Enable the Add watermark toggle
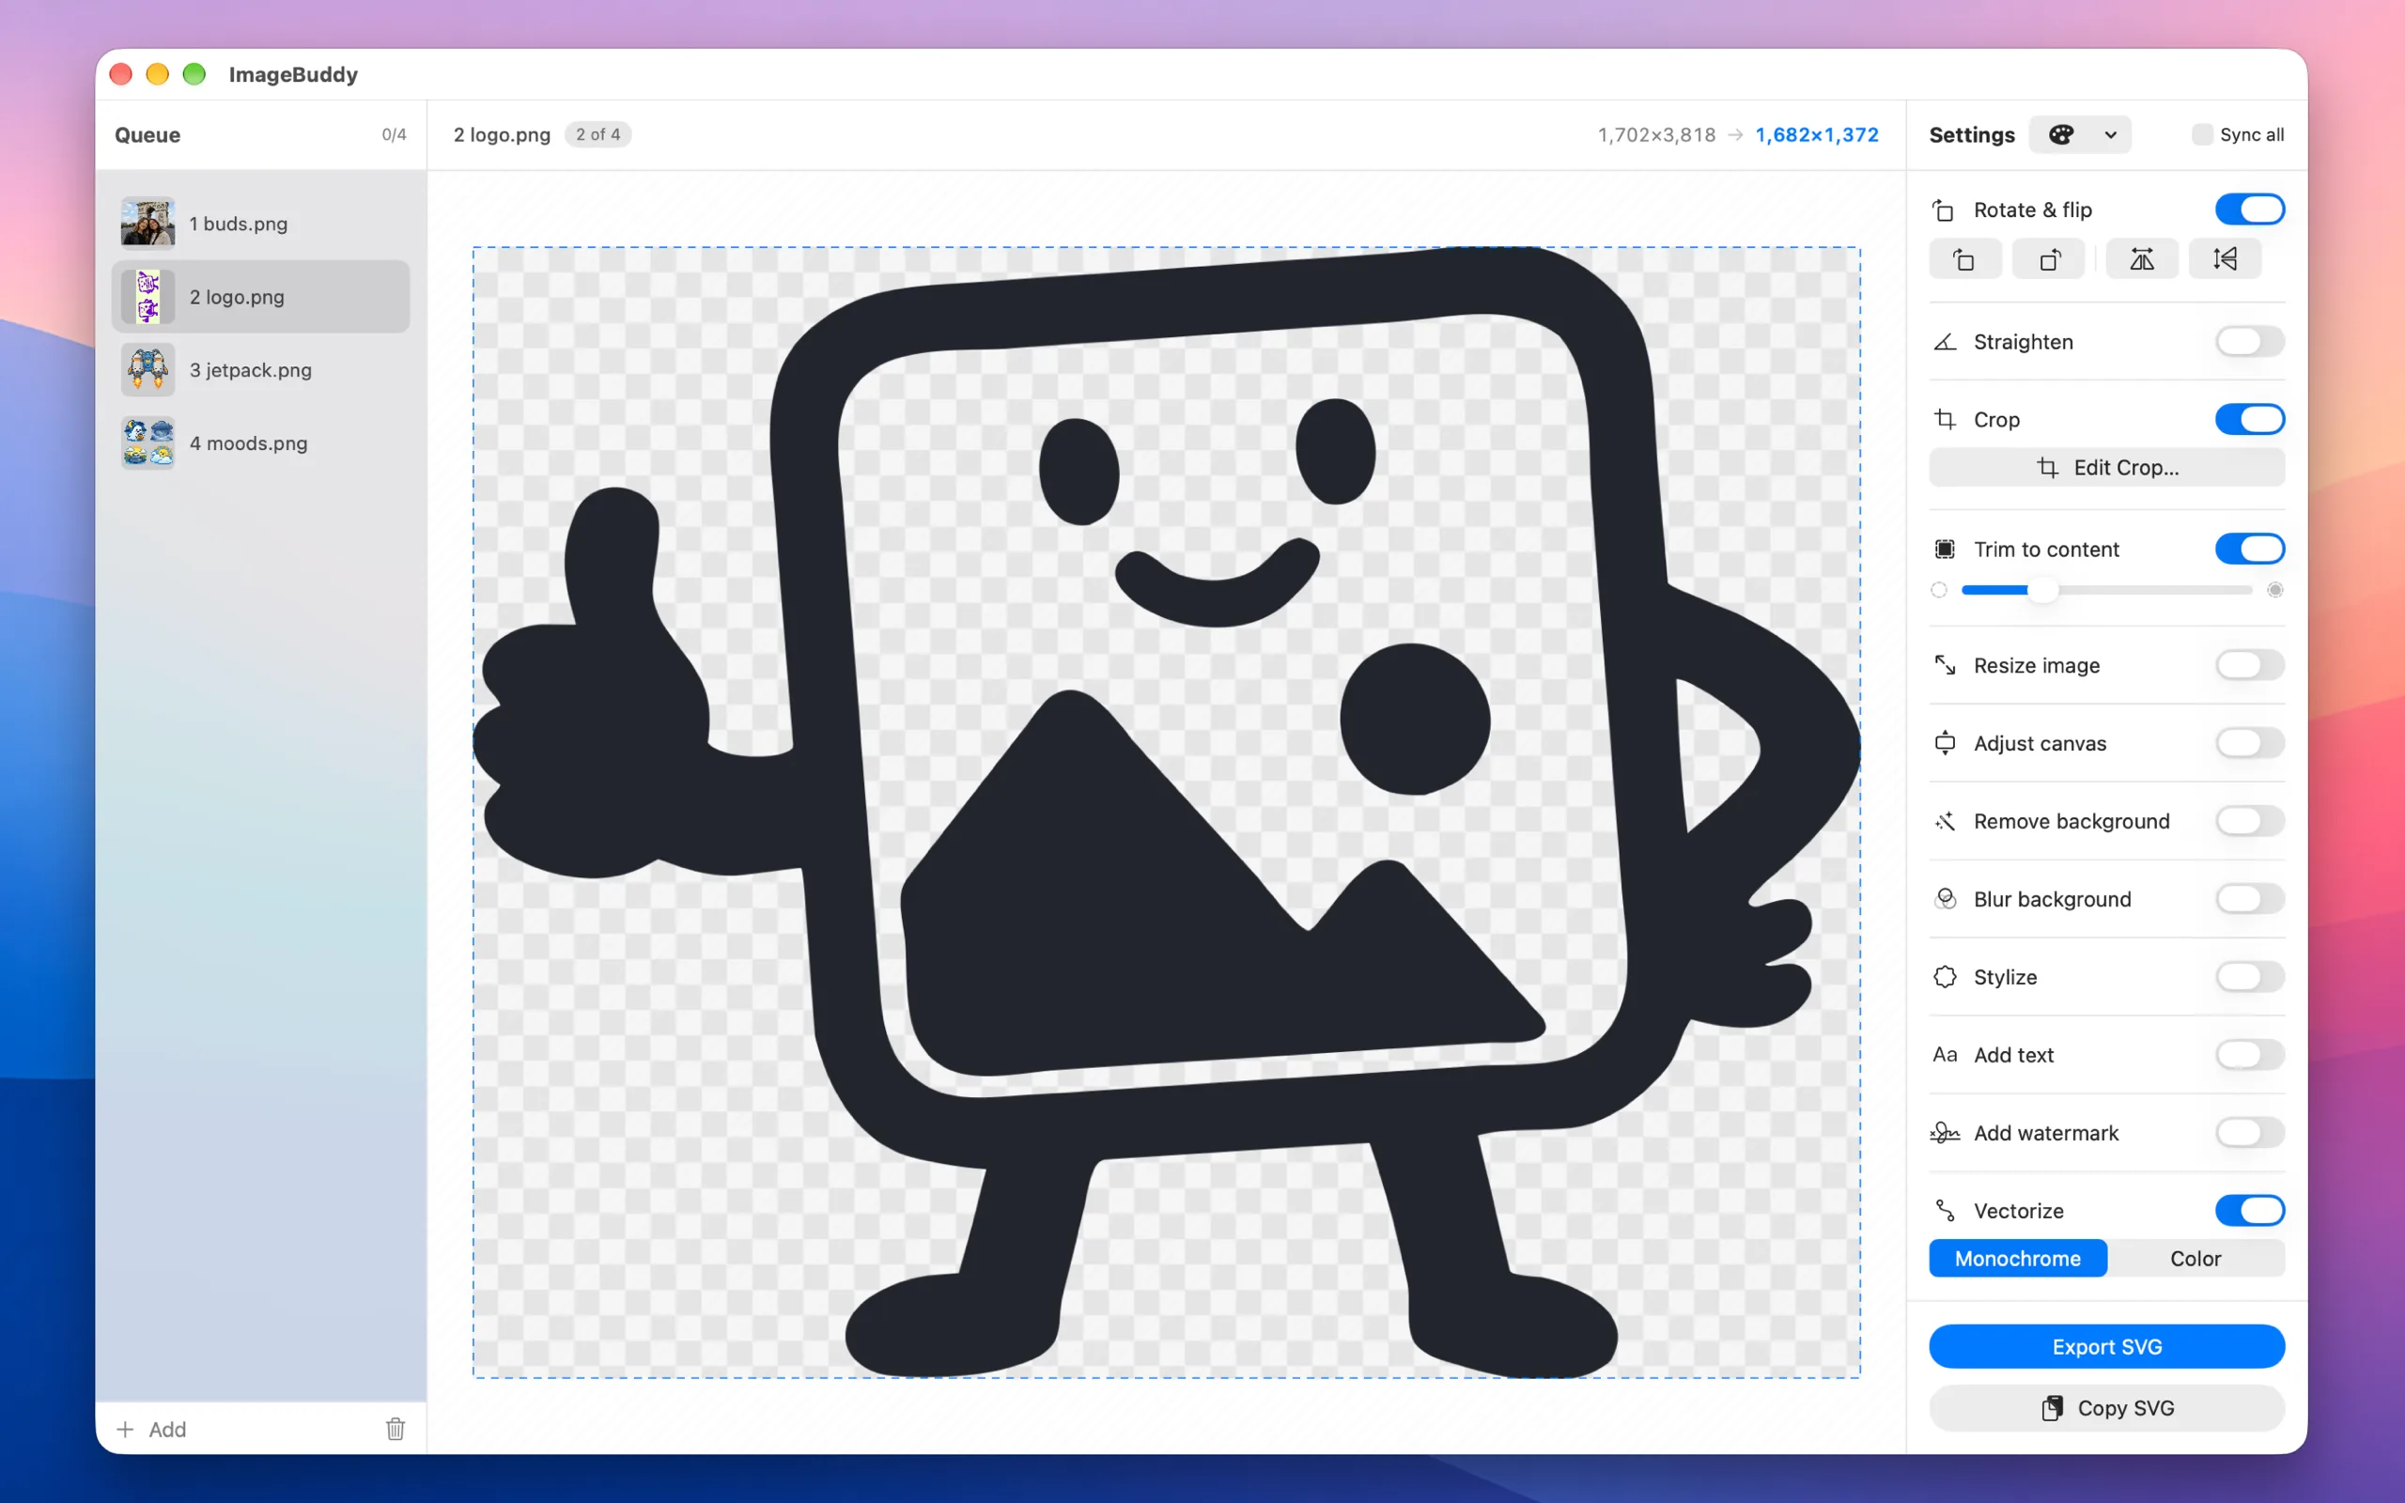This screenshot has width=2405, height=1503. 2249,1132
